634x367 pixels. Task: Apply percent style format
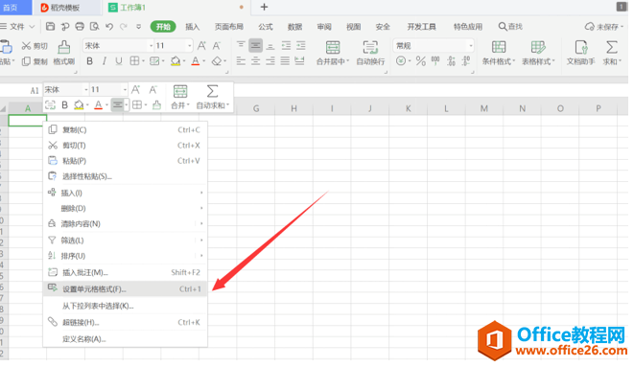coord(420,61)
